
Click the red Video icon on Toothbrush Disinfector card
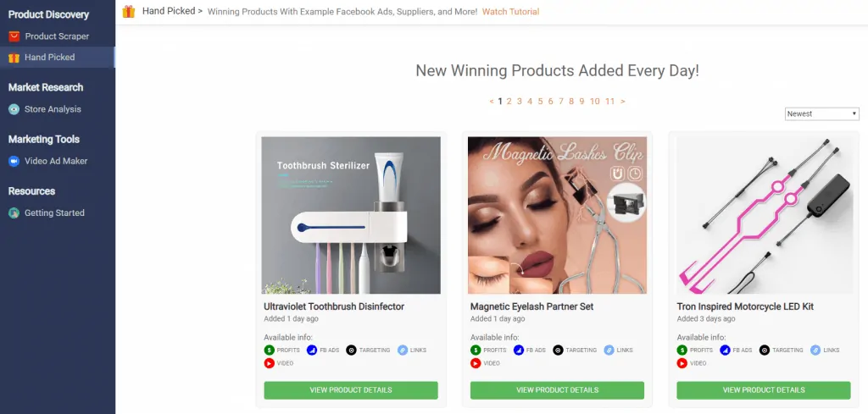pyautogui.click(x=269, y=363)
